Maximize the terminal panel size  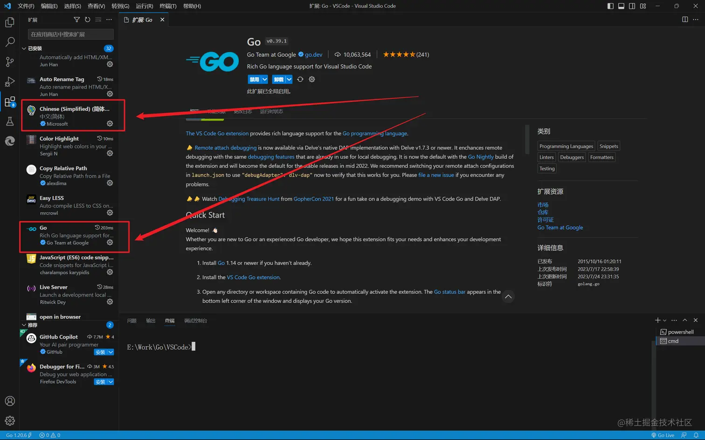tap(684, 320)
